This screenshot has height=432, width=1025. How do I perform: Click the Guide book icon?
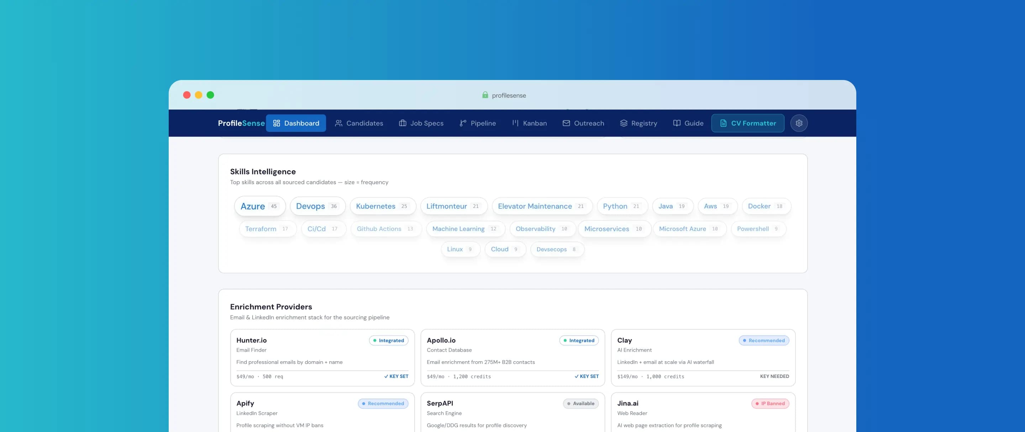(677, 123)
